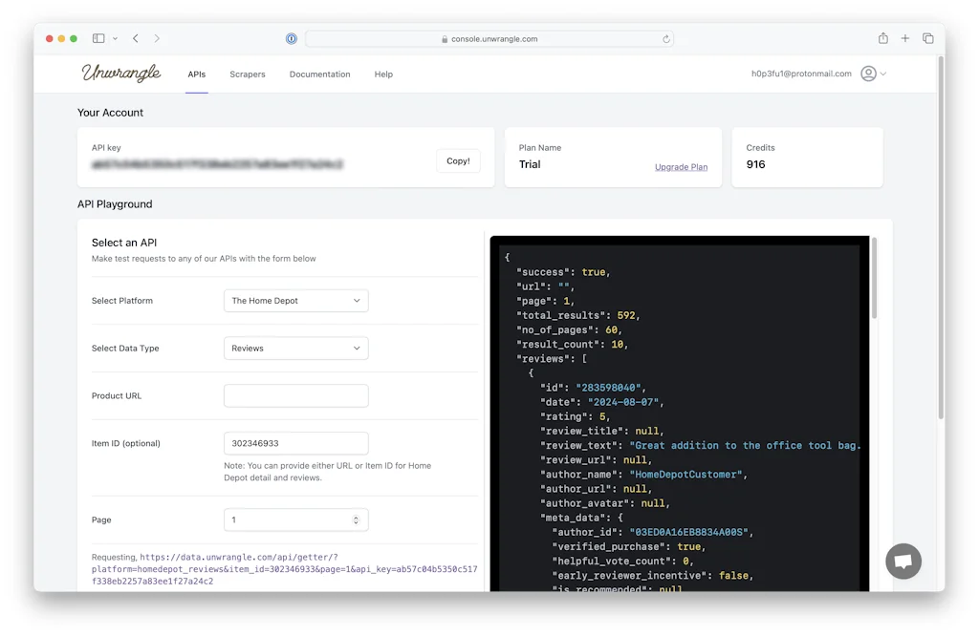Open the Safari share icon
Image resolution: width=979 pixels, height=636 pixels.
882,38
